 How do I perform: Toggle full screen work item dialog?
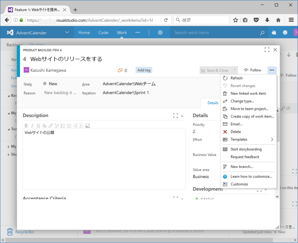pyautogui.click(x=267, y=50)
